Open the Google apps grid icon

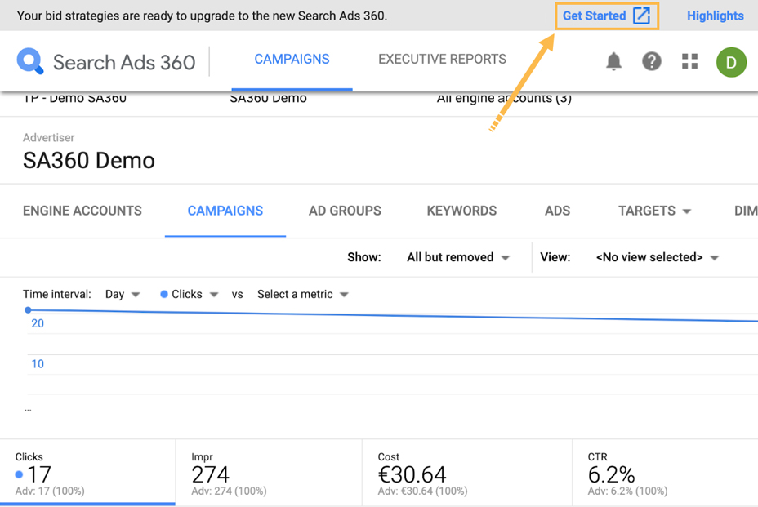690,61
